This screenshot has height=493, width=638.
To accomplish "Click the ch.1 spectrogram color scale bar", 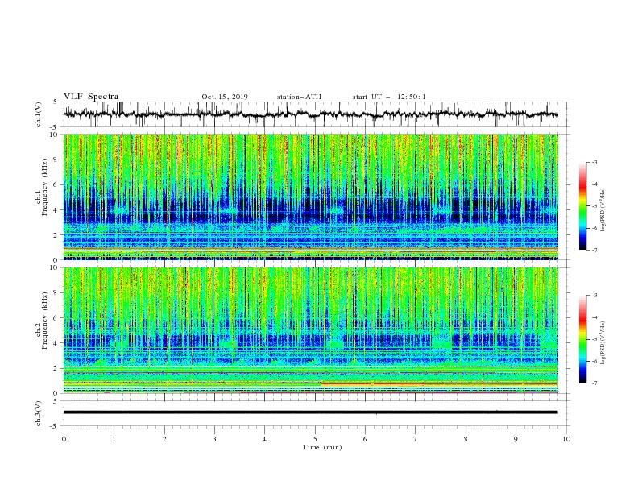I will (582, 206).
